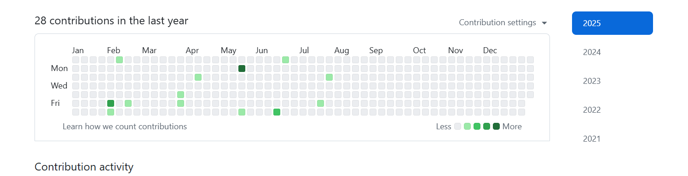688x176 pixels.
Task: Click the light green Tuesday cell in April
Action: click(198, 77)
